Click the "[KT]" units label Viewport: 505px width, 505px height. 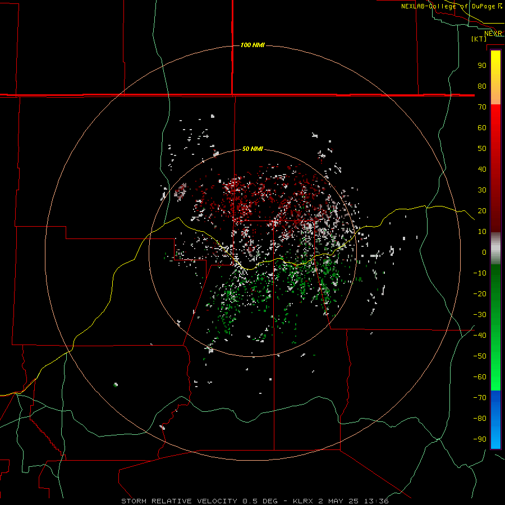[x=479, y=39]
